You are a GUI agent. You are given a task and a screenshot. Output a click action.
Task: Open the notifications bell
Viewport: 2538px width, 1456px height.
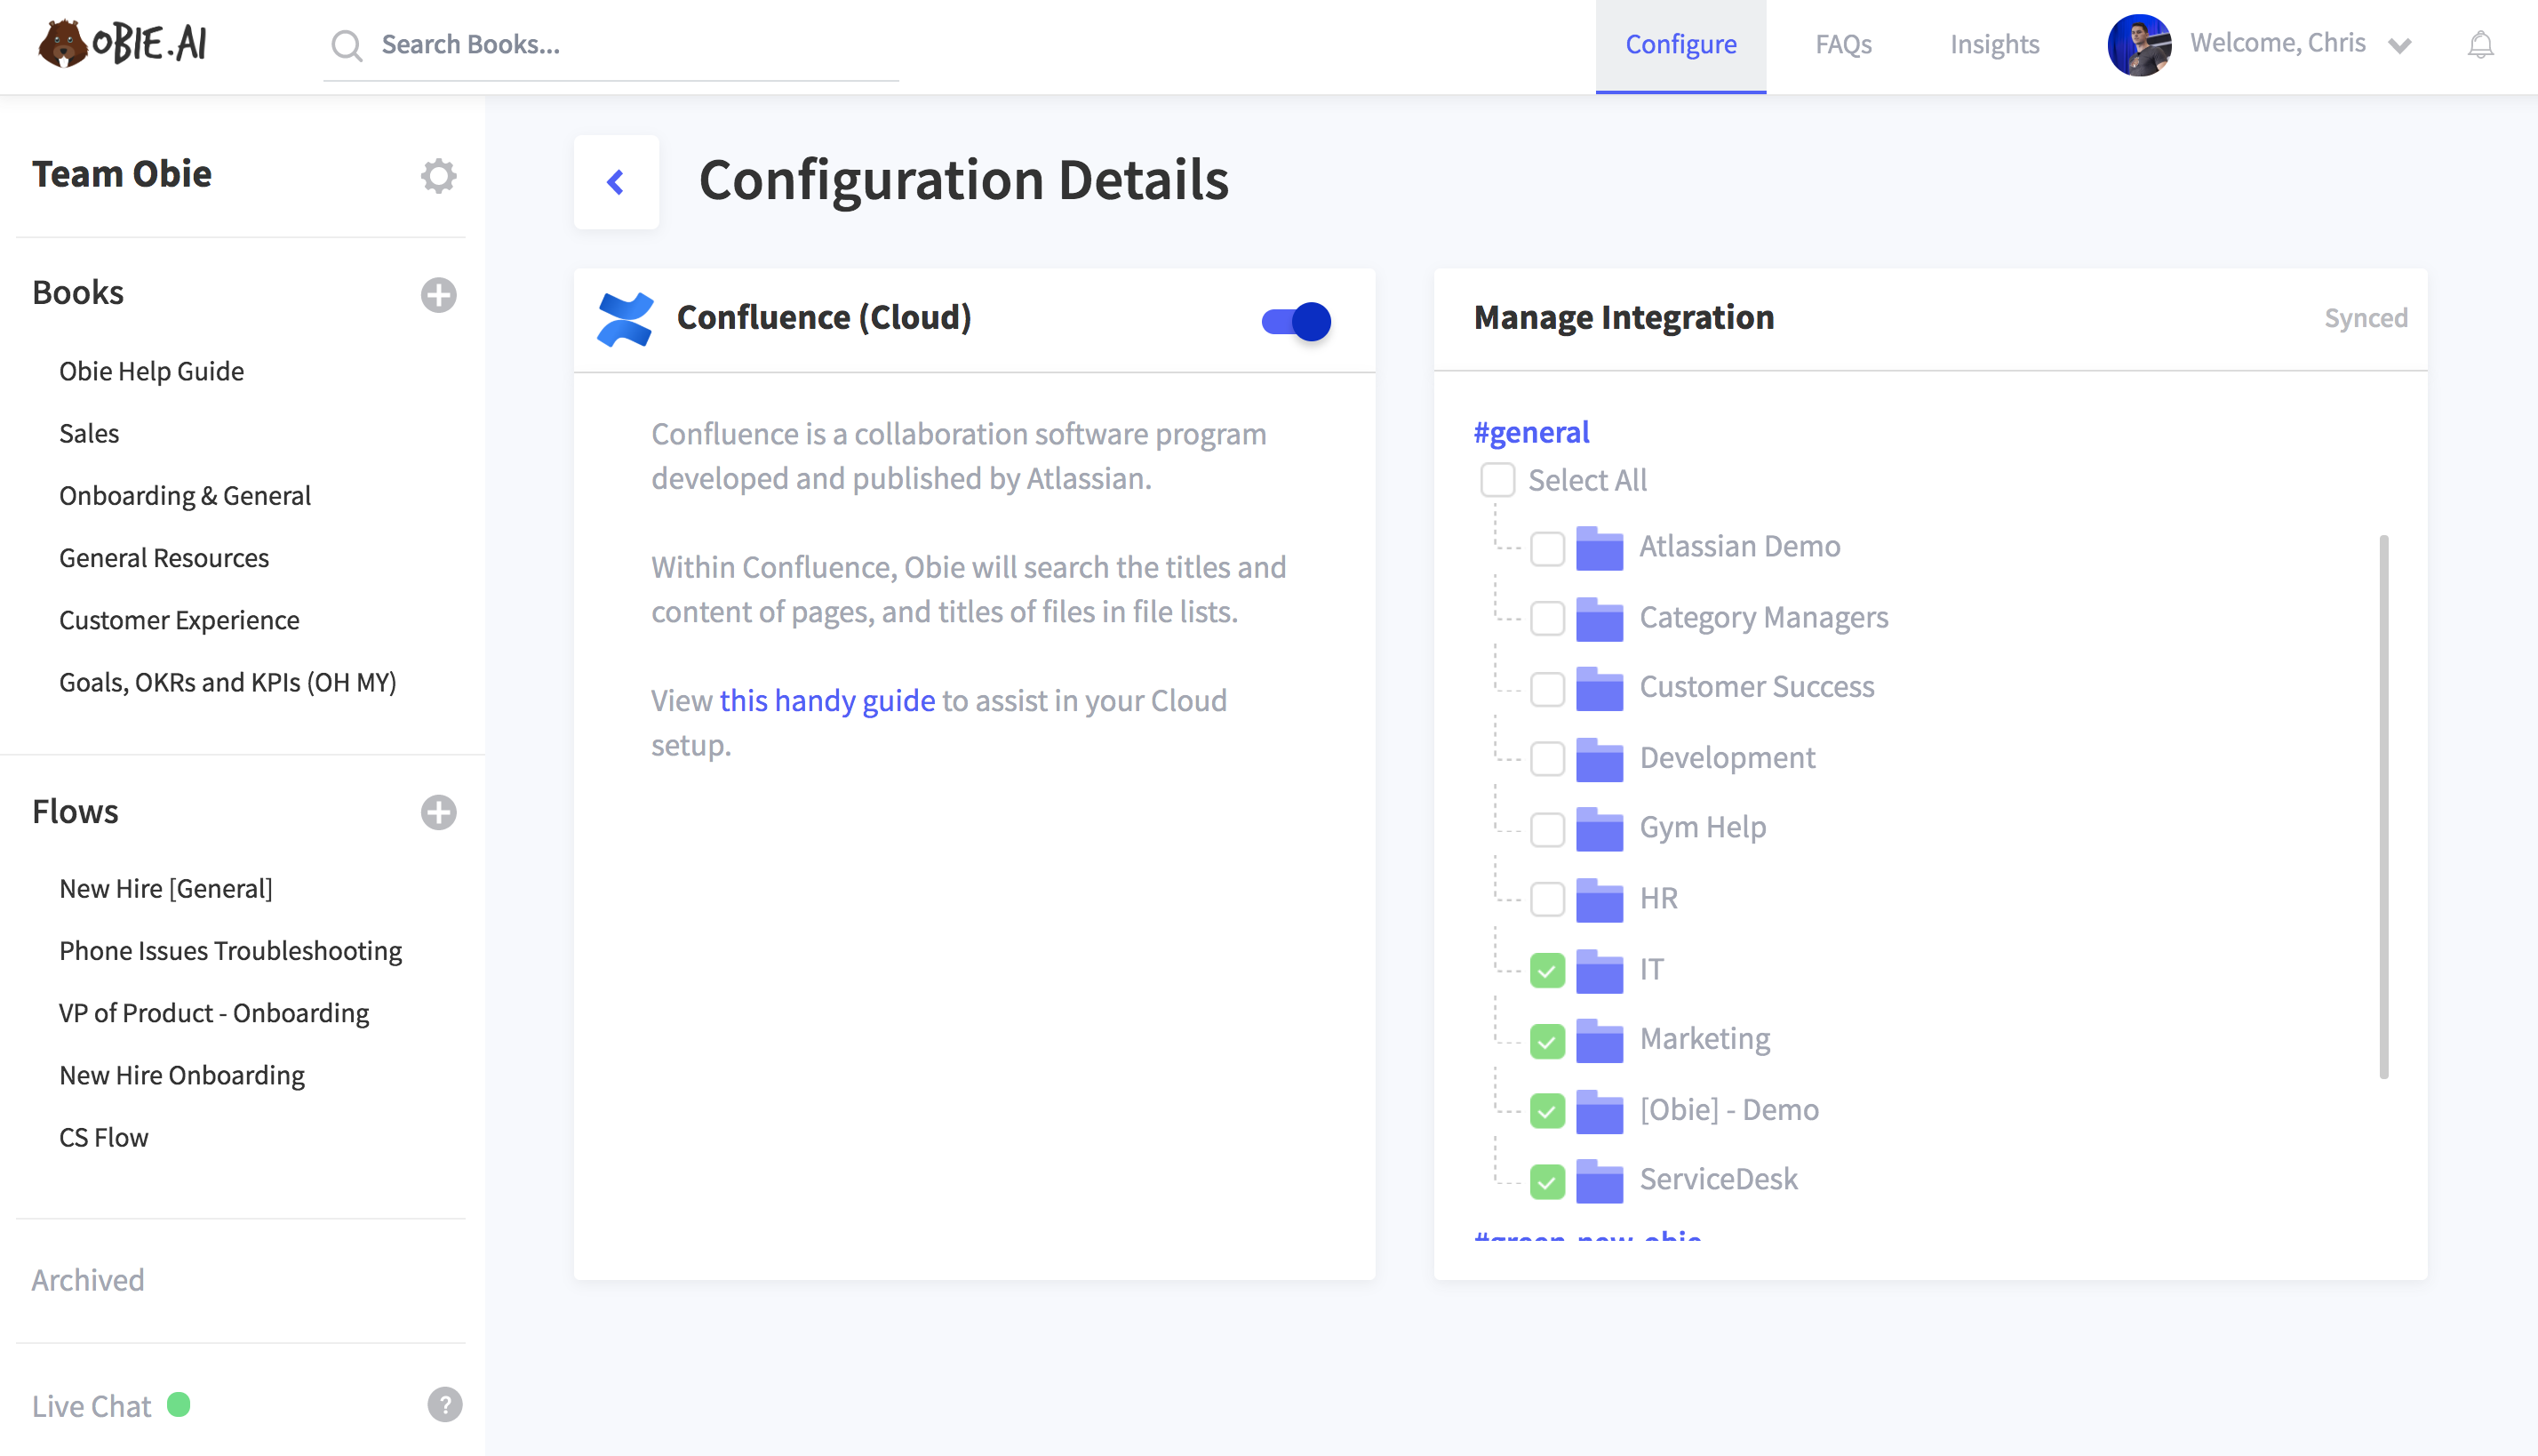click(x=2480, y=45)
